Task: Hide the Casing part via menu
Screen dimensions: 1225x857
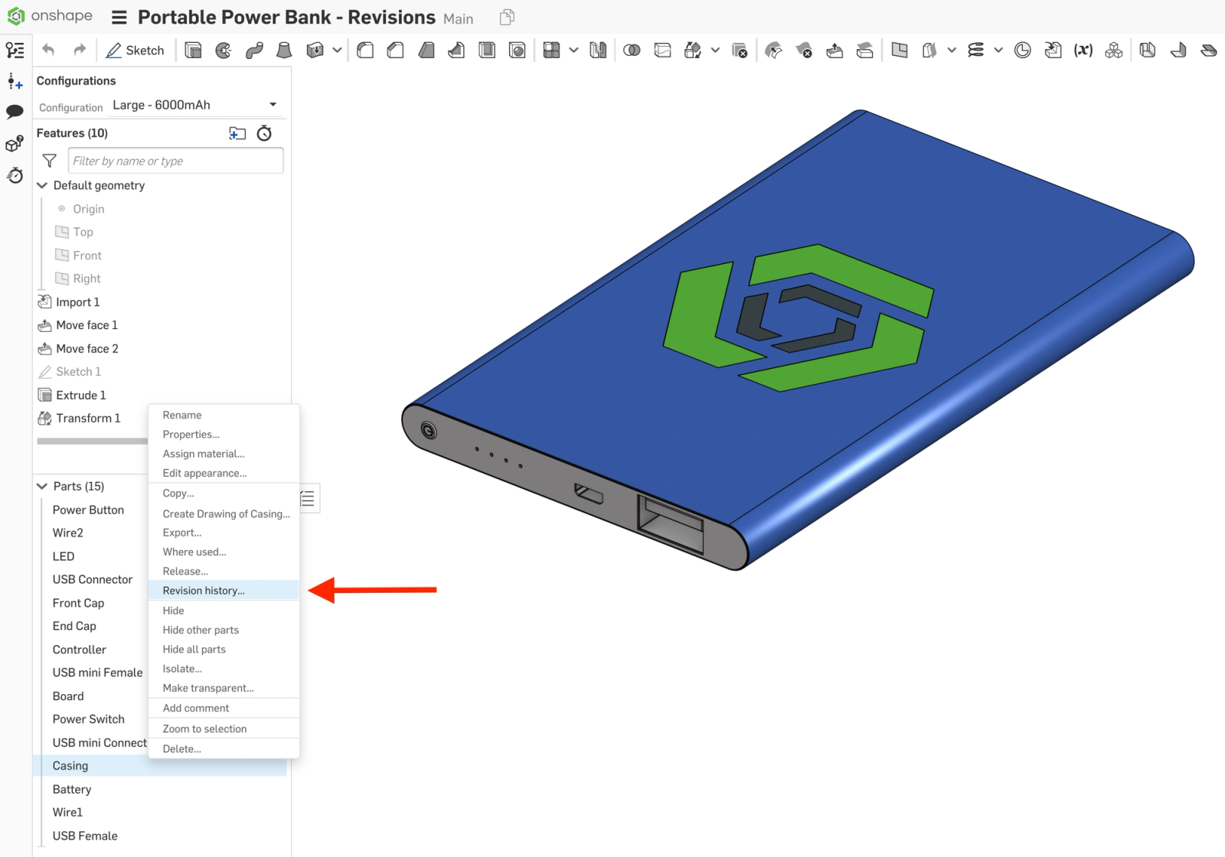Action: [173, 611]
